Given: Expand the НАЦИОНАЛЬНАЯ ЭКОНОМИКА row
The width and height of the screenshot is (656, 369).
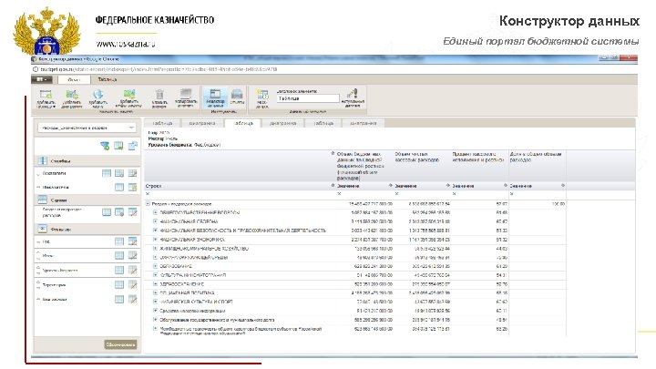Looking at the screenshot, I should [155, 240].
